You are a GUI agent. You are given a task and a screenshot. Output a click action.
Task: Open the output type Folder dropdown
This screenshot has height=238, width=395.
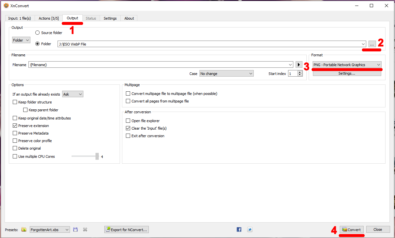(21, 40)
